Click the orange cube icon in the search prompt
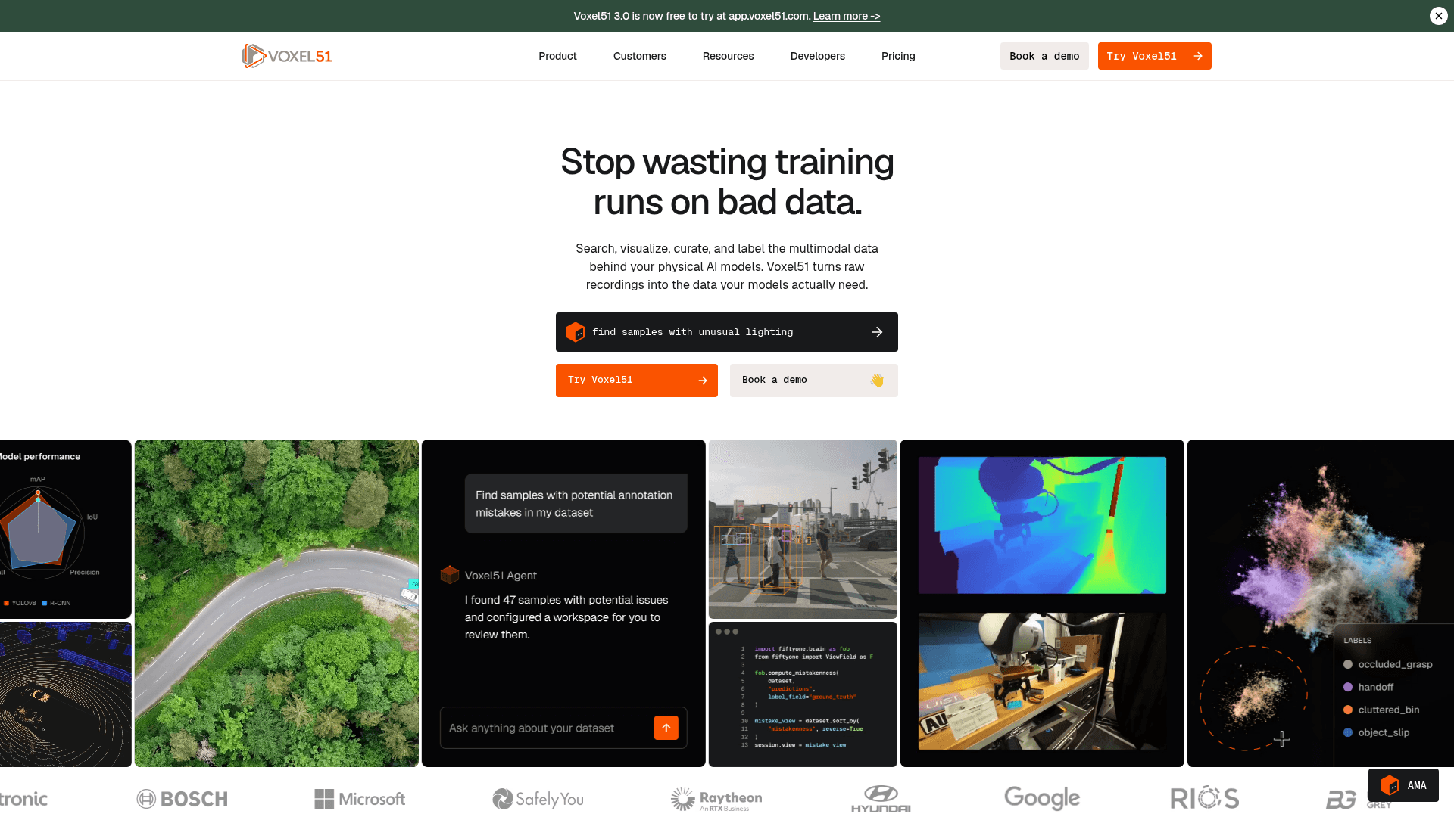1454x817 pixels. point(576,332)
